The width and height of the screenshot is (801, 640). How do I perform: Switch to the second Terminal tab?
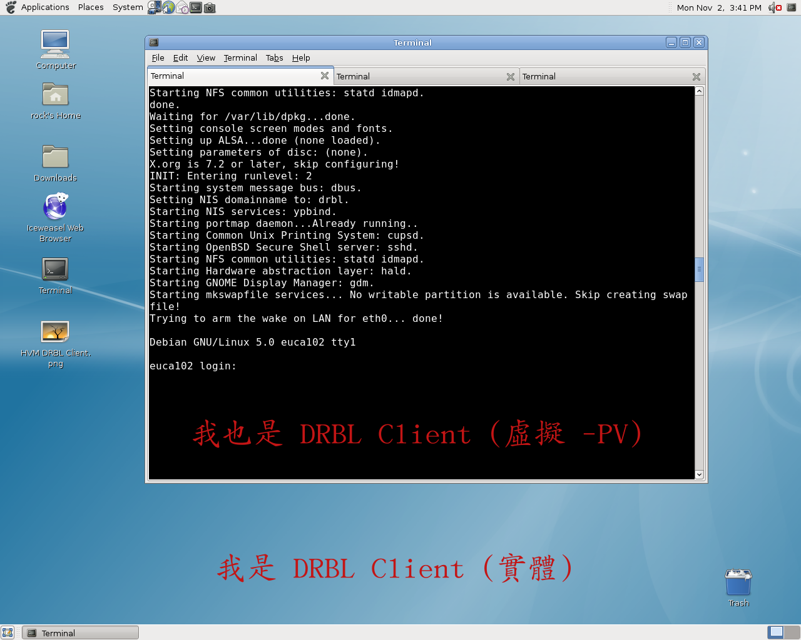(426, 76)
